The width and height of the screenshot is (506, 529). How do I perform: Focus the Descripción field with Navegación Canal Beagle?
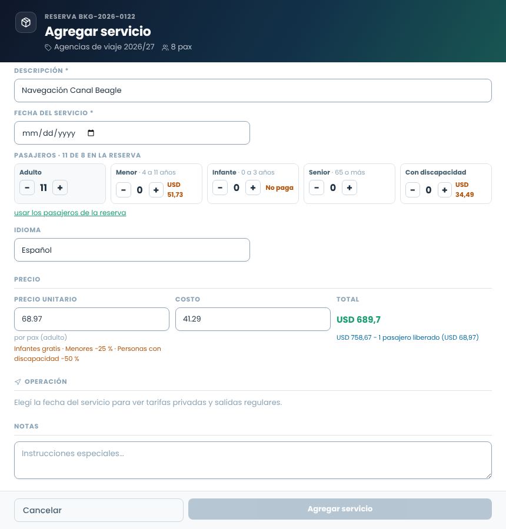click(253, 91)
